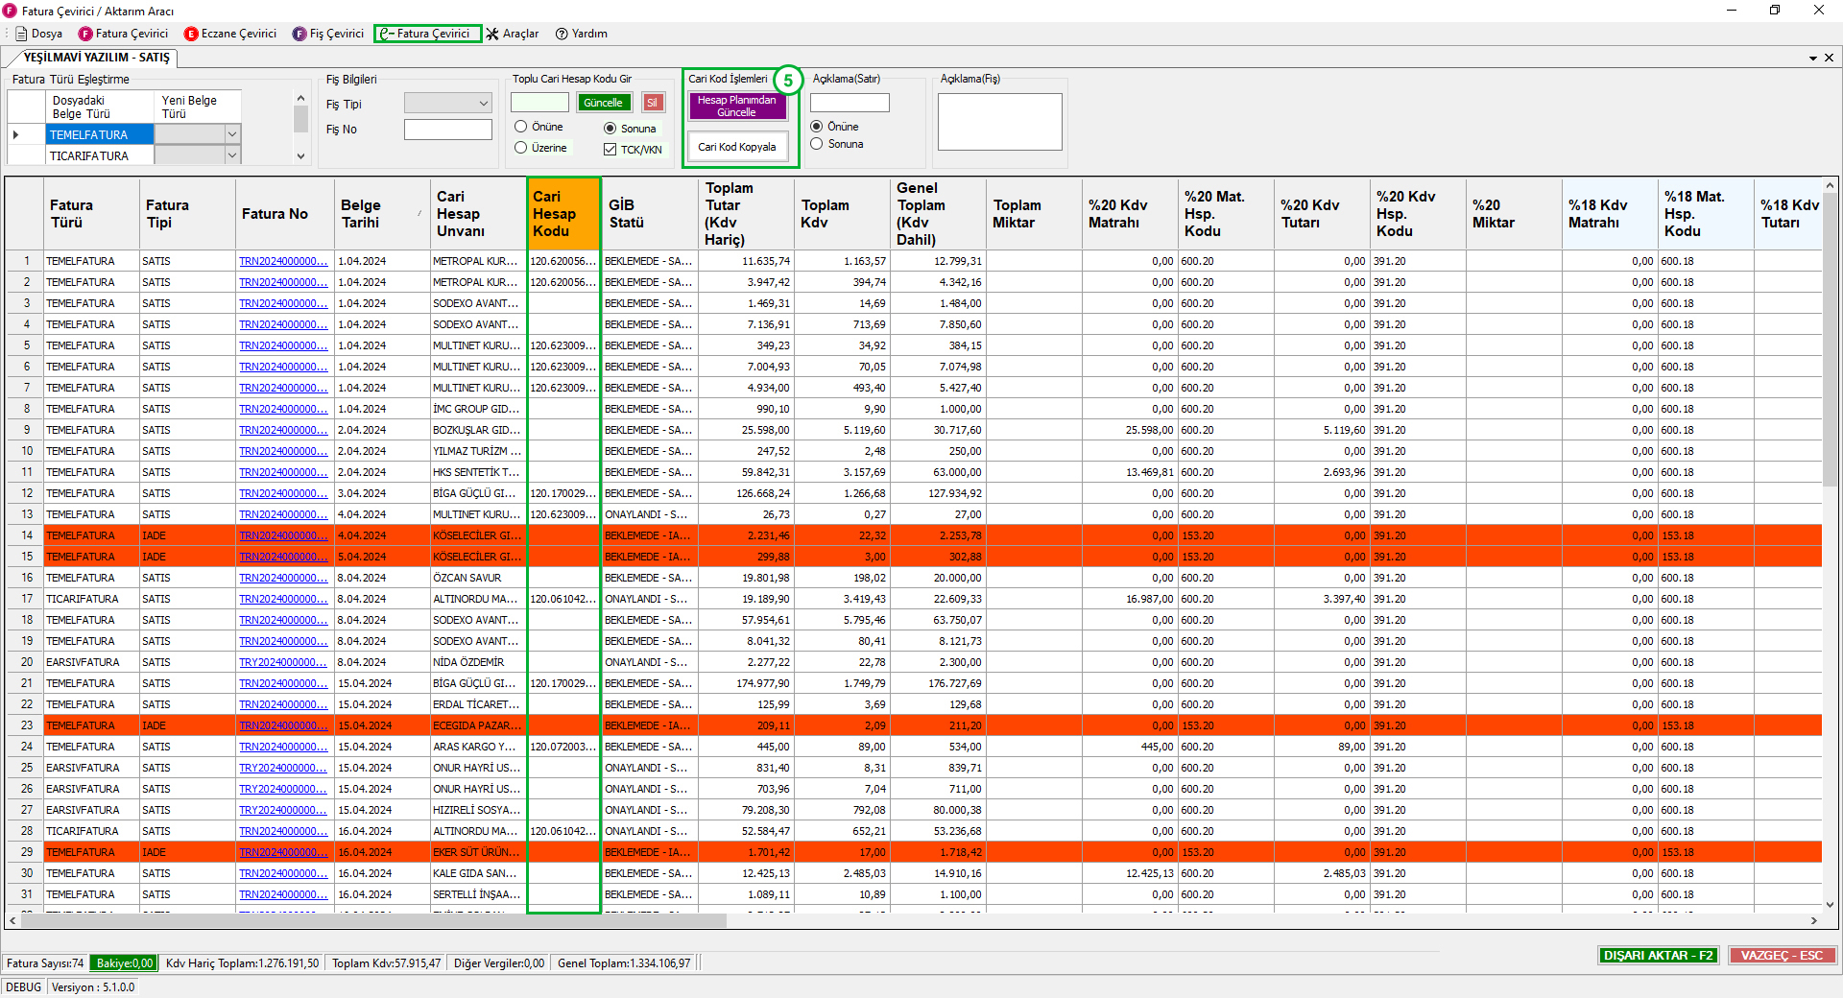Close the YEŞİLMAVİ YAZILIM tab panel

pyautogui.click(x=1829, y=58)
